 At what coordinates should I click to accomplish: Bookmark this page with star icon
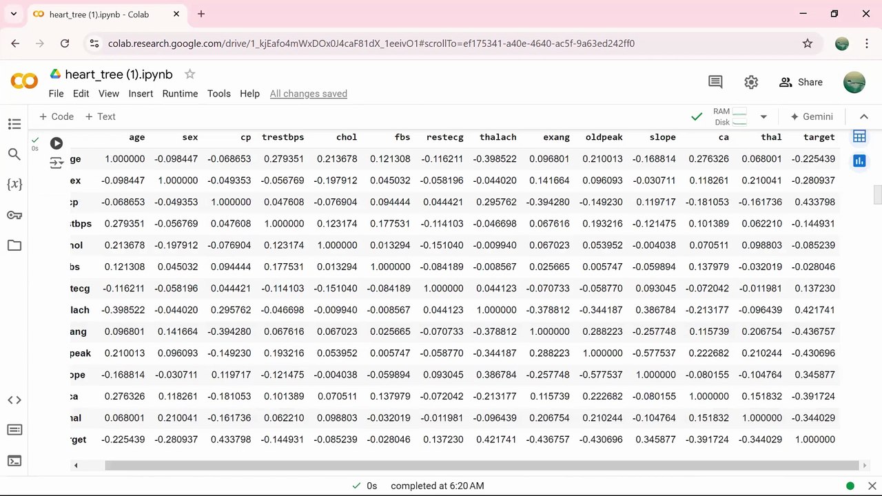(808, 43)
